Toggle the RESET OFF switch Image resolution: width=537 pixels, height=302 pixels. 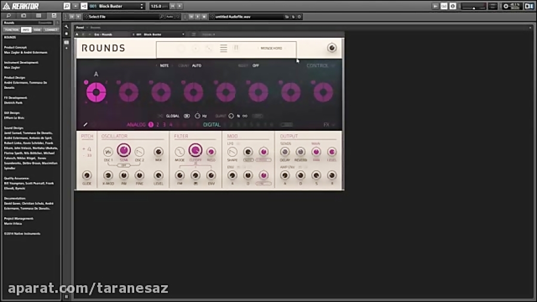coord(256,66)
